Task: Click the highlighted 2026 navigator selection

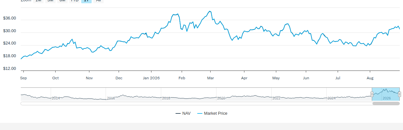Action: 386,94
